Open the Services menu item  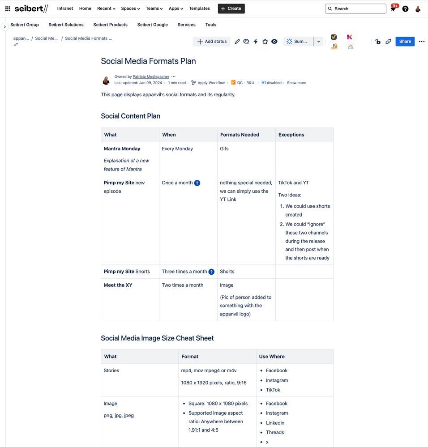[187, 25]
